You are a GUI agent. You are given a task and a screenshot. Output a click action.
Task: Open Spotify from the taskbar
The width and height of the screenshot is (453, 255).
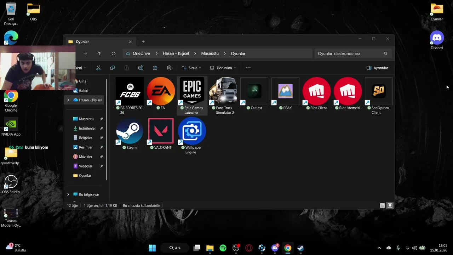point(223,248)
